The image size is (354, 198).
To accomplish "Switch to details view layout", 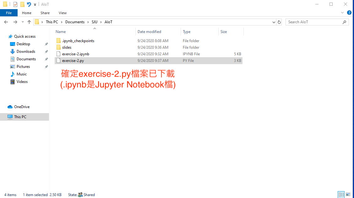I will pos(341,195).
